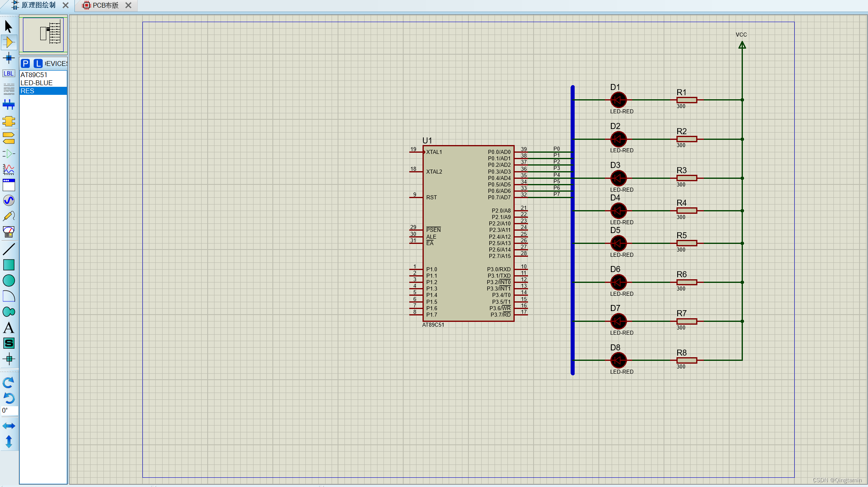This screenshot has width=868, height=487.
Task: Click the L library manager button
Action: pos(38,63)
